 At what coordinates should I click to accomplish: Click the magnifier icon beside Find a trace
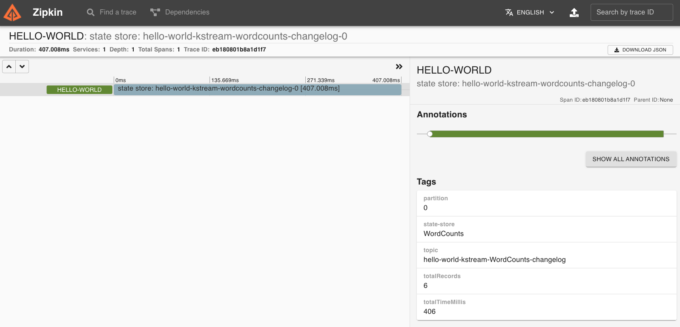91,12
